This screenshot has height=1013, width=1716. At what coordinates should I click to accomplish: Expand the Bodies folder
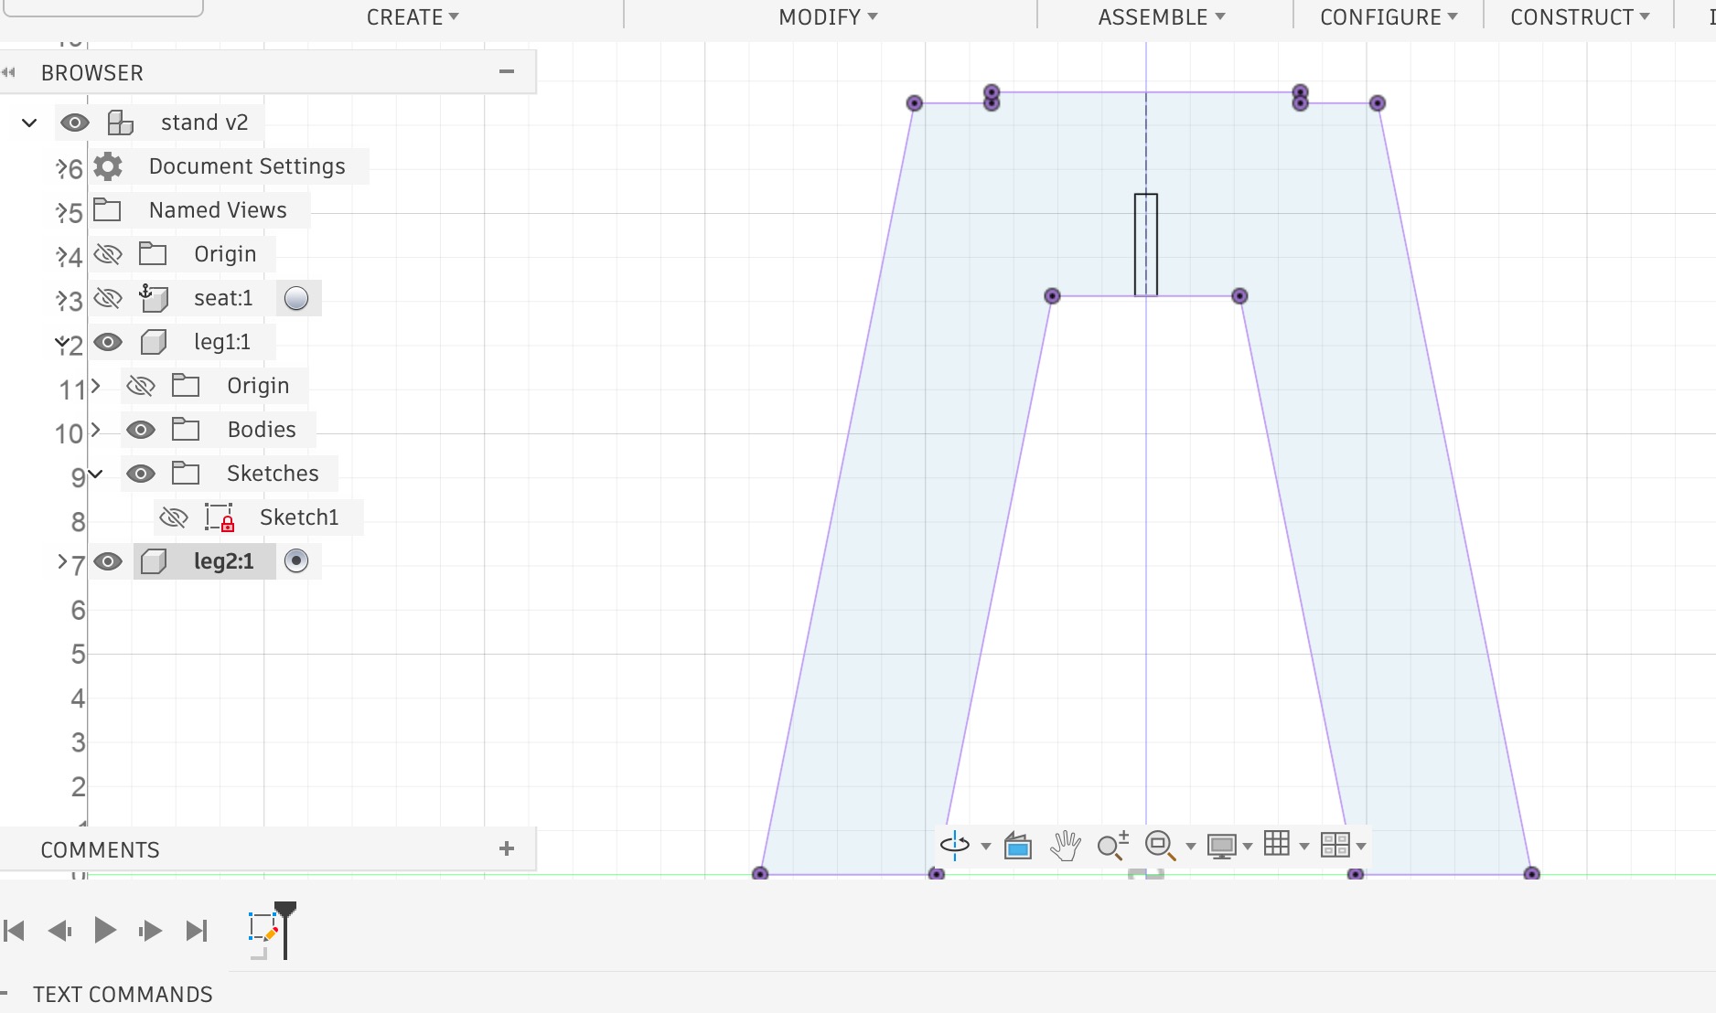pos(95,430)
